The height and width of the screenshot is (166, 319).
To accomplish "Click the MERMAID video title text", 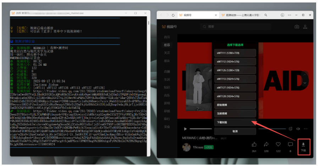I will point(199,138).
